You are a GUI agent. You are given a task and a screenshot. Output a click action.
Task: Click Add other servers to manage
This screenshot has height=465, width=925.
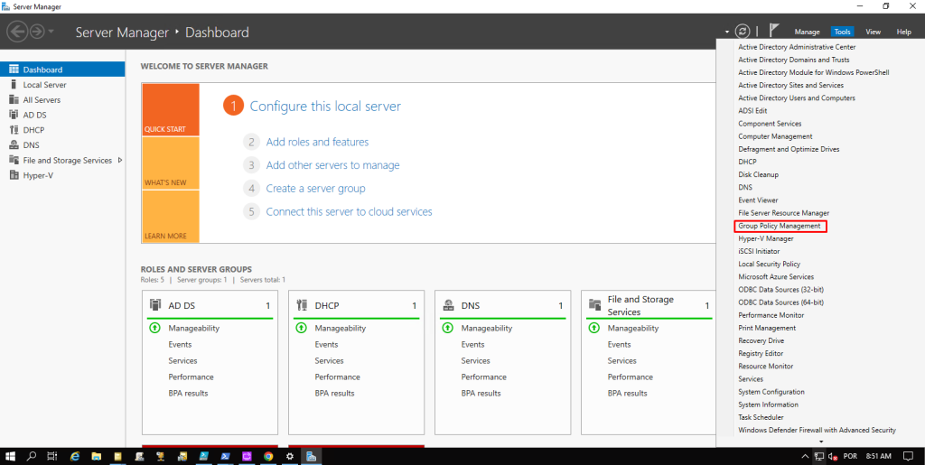pyautogui.click(x=332, y=165)
